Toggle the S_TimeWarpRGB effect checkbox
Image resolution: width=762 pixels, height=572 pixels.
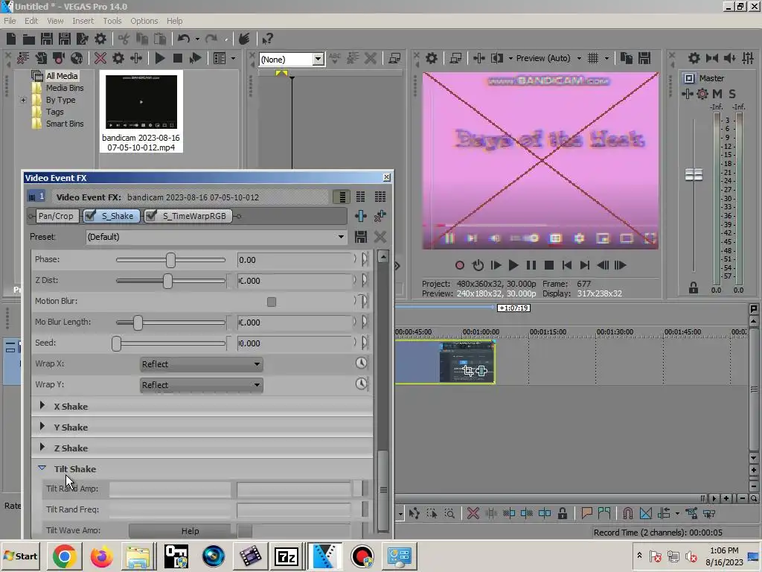(x=151, y=215)
